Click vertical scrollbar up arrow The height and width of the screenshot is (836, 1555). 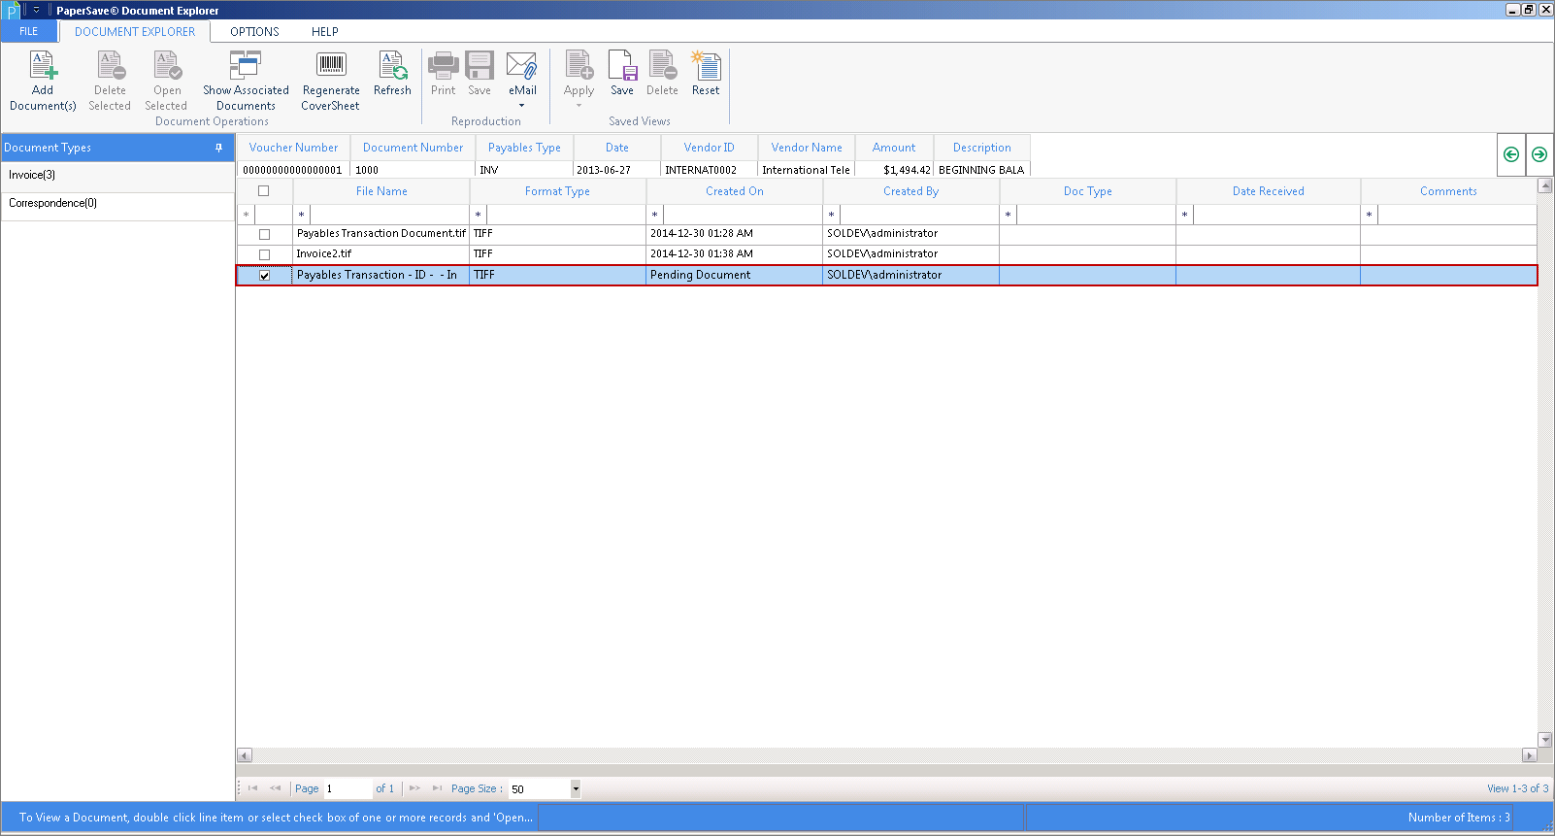tap(1545, 185)
